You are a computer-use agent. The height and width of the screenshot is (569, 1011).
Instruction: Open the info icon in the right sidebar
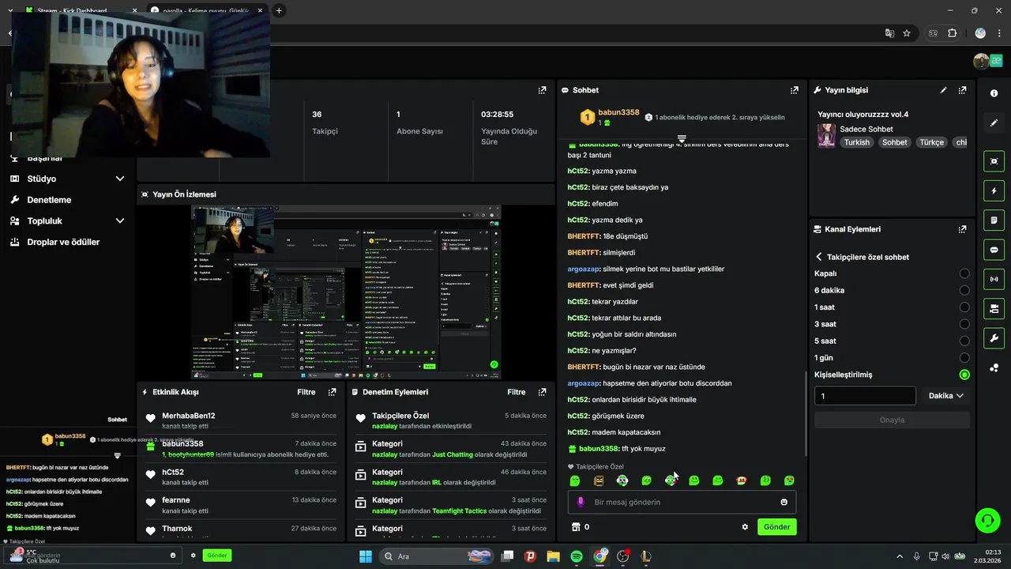[x=994, y=93]
